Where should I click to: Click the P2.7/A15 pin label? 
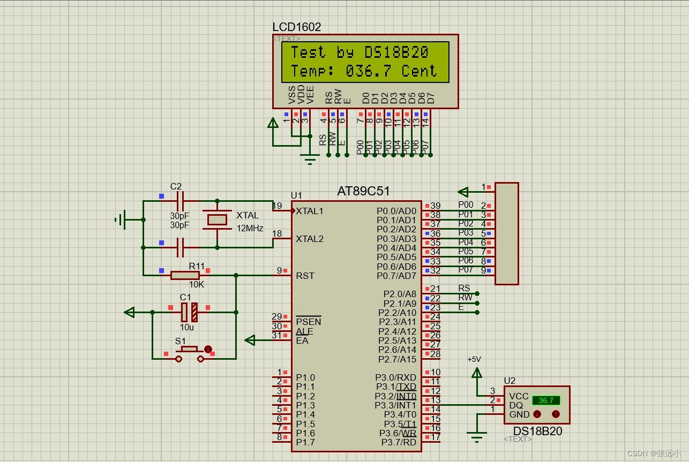[x=398, y=359]
